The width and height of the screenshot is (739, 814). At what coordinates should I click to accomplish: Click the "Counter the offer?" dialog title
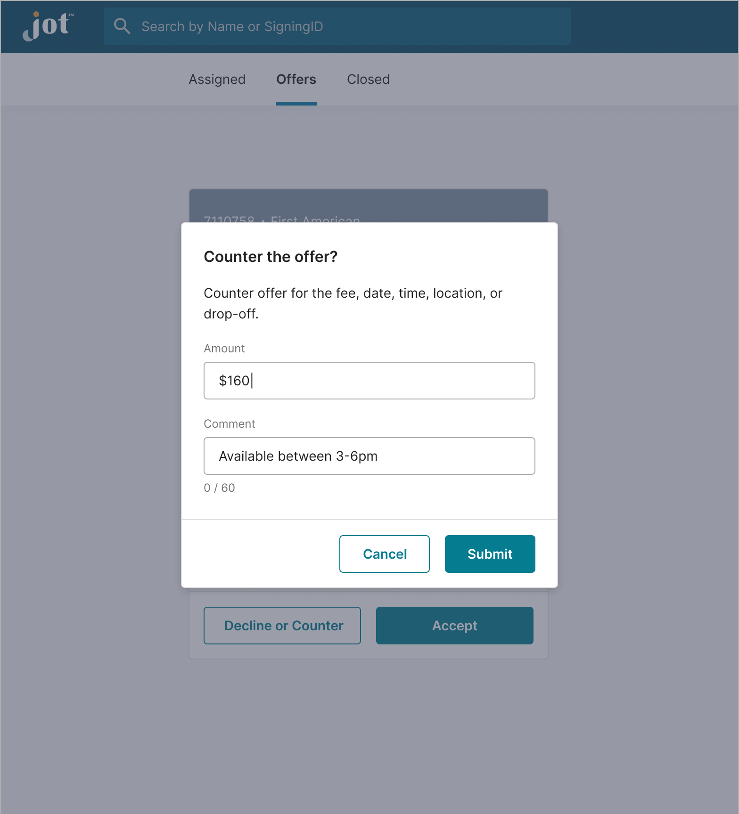coord(271,257)
